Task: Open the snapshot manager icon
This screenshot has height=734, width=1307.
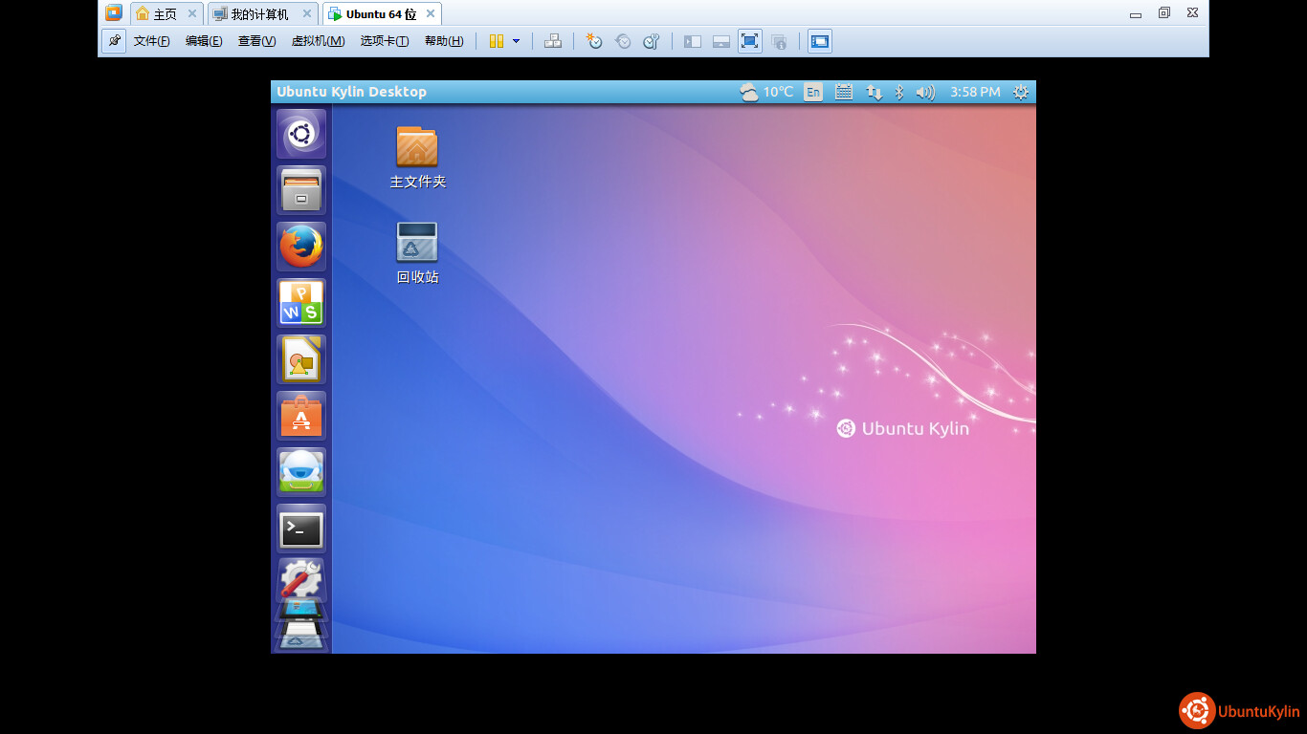Action: pos(652,41)
